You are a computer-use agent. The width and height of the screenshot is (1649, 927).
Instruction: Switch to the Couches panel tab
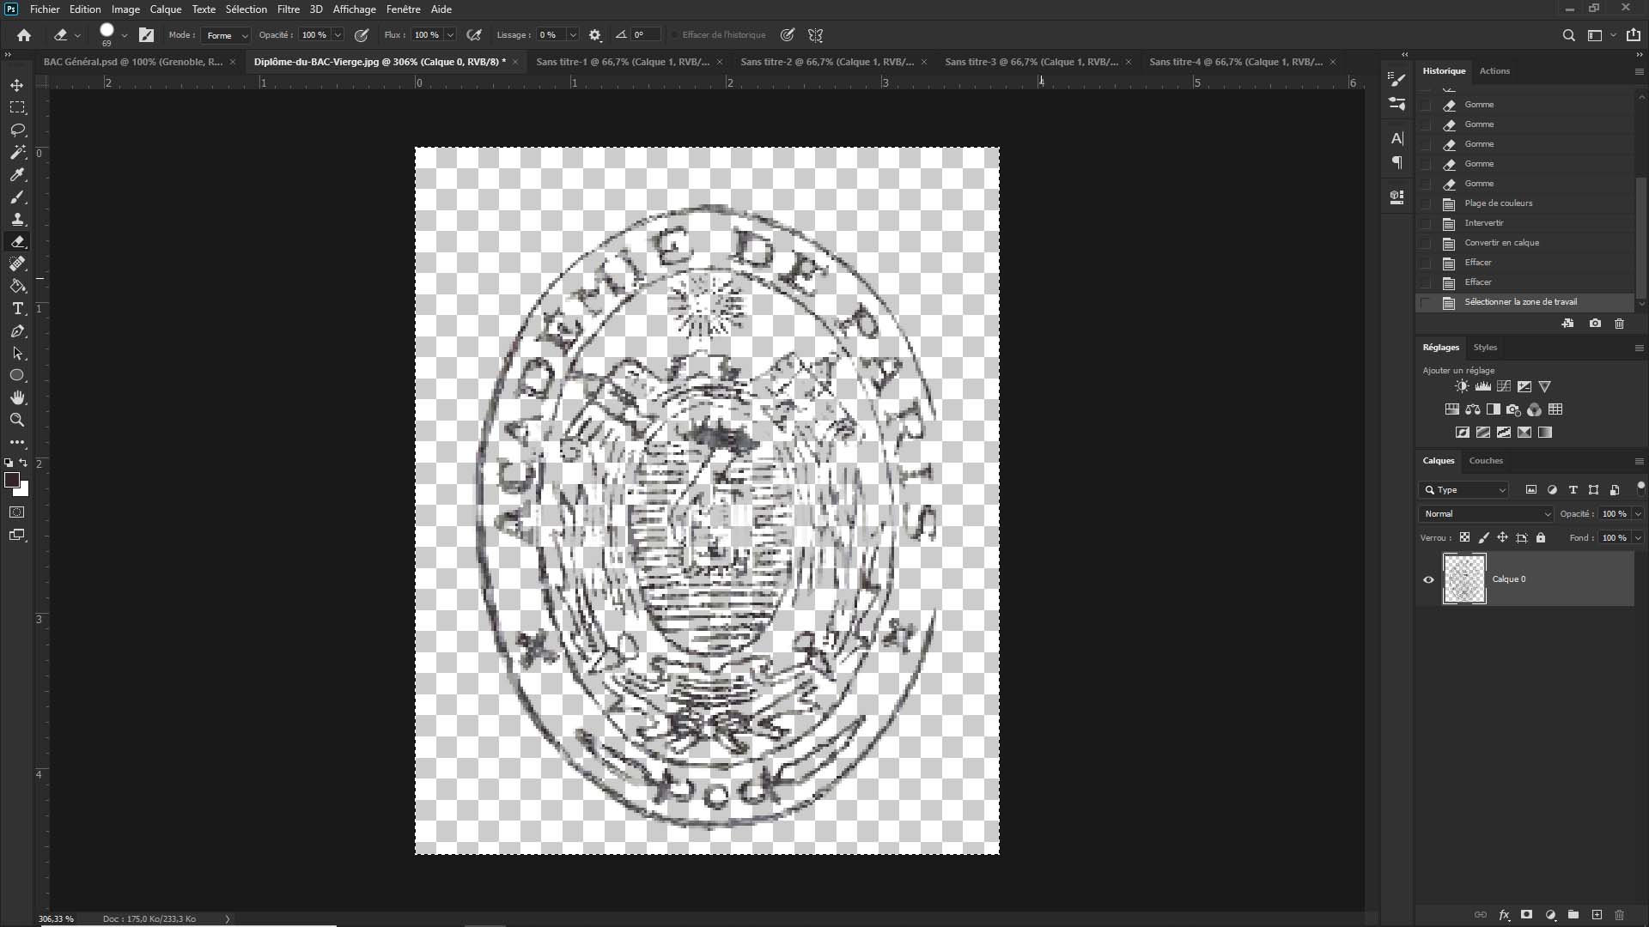(x=1485, y=461)
